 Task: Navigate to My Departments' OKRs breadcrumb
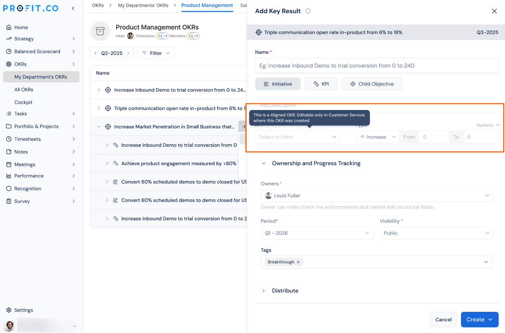tap(143, 6)
